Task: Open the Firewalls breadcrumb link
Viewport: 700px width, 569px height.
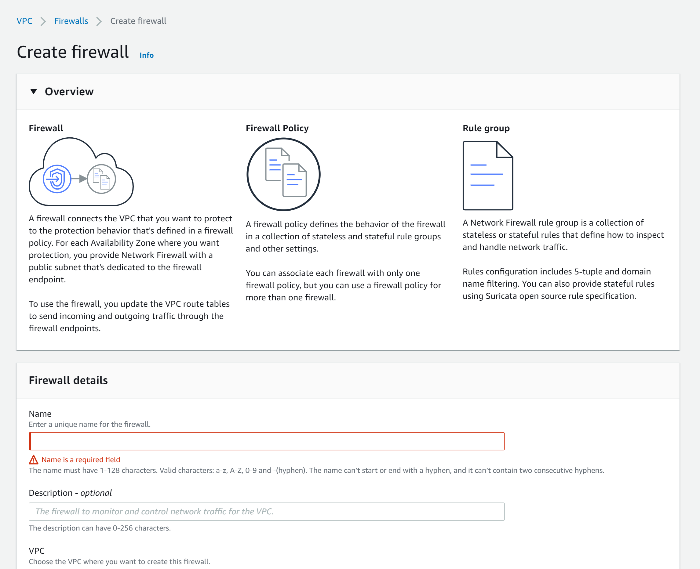Action: 71,21
